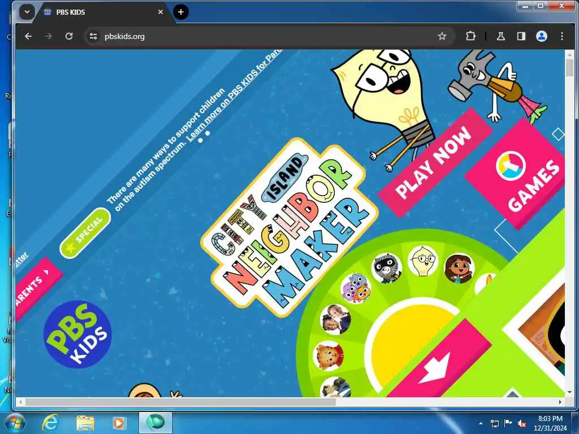Open Chrome Labs flask icon
Screen dimensions: 579x434
coord(501,36)
